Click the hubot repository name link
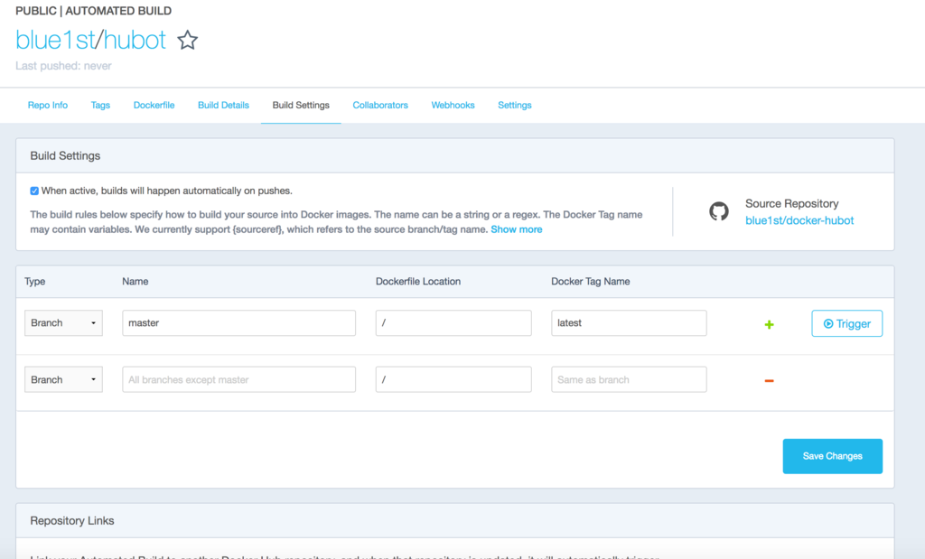This screenshot has width=925, height=559. point(135,40)
